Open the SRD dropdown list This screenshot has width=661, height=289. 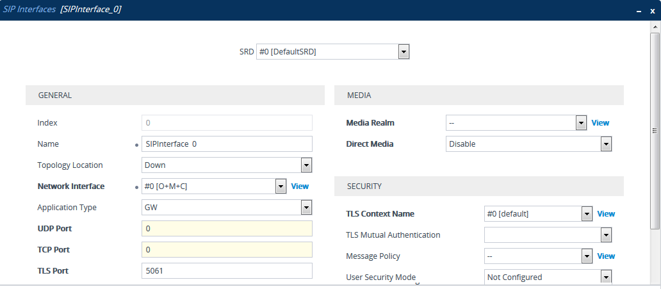tap(404, 52)
